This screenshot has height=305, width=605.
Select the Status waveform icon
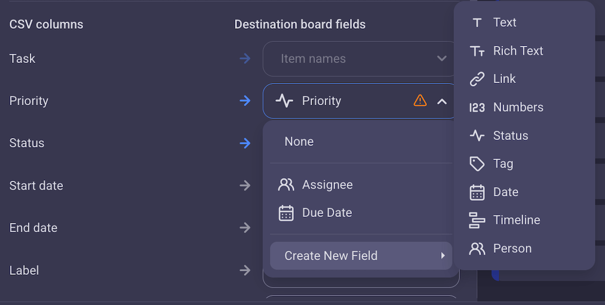(x=477, y=135)
